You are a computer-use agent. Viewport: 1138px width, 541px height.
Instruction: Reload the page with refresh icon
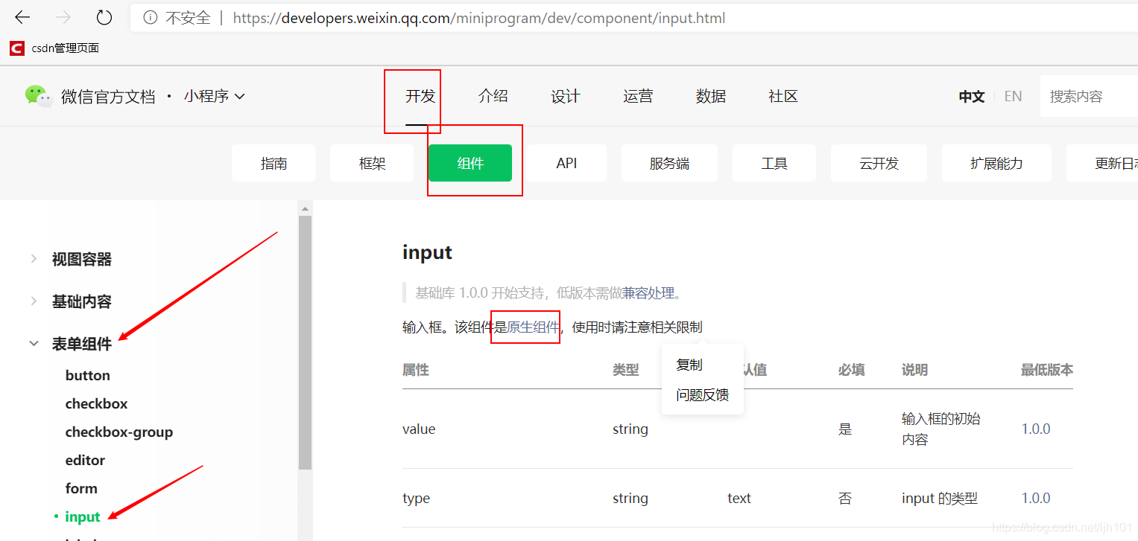coord(104,17)
